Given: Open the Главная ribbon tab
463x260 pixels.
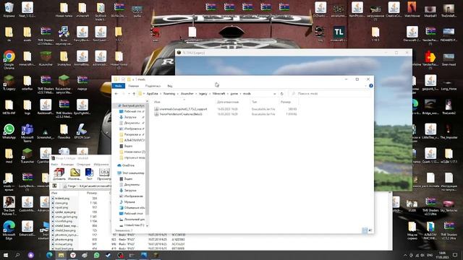Looking at the screenshot, I should coord(133,86).
